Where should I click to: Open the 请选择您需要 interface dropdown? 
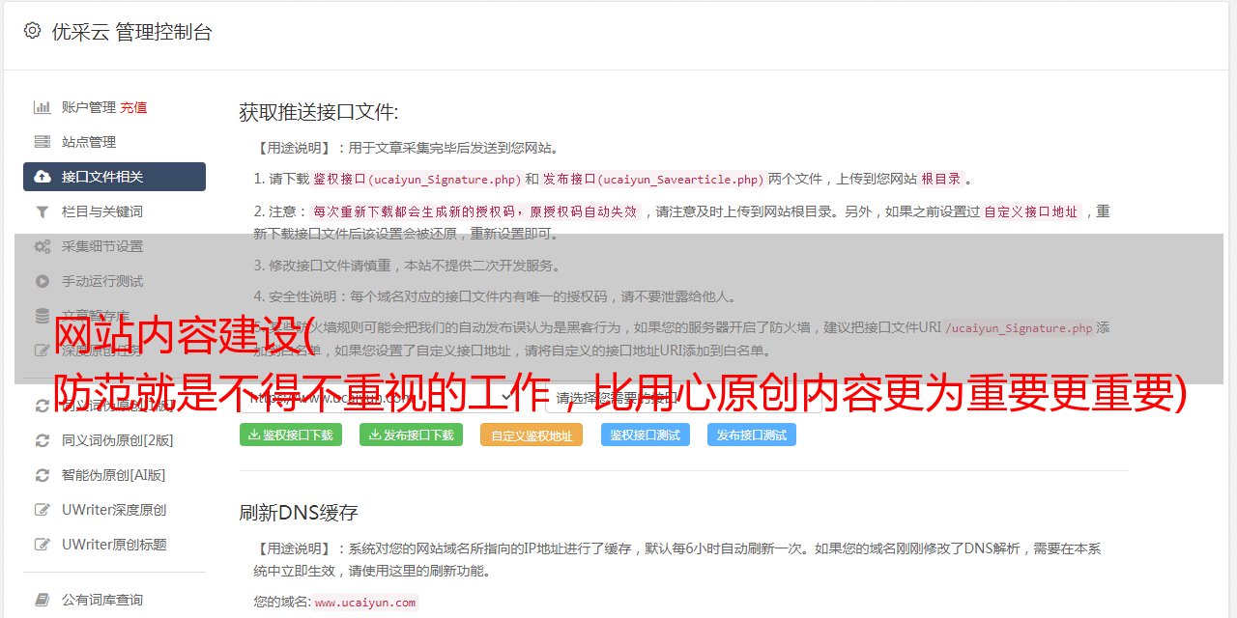click(x=686, y=397)
